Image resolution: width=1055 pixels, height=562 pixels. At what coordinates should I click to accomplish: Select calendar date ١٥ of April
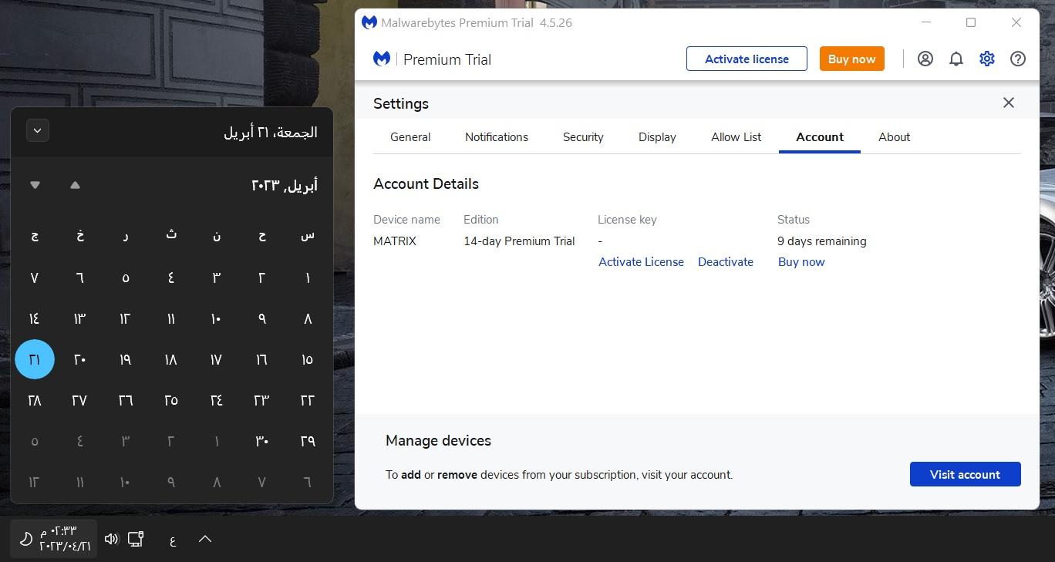pyautogui.click(x=308, y=359)
